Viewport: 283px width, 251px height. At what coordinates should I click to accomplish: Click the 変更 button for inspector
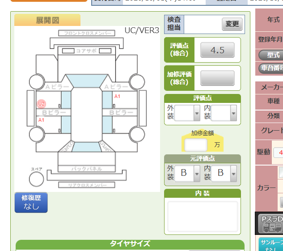point(232,24)
